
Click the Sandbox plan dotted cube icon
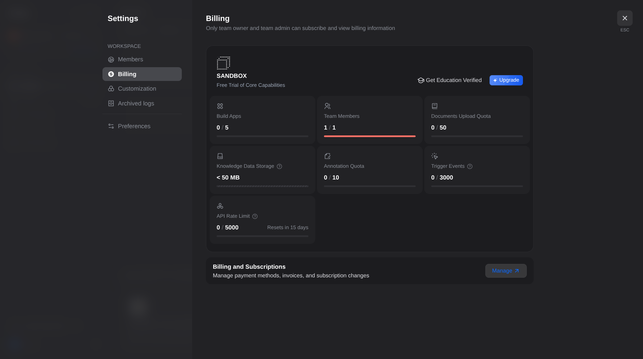pos(224,63)
